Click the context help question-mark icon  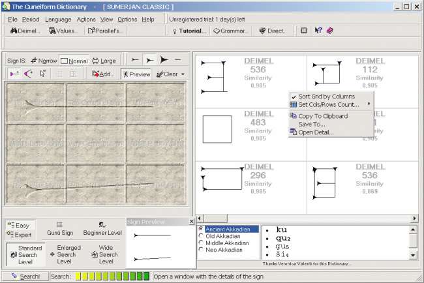pos(318,31)
